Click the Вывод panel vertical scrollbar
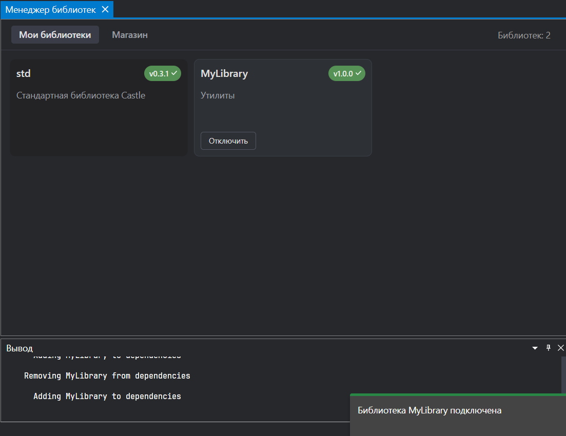The image size is (566, 436). [x=563, y=374]
